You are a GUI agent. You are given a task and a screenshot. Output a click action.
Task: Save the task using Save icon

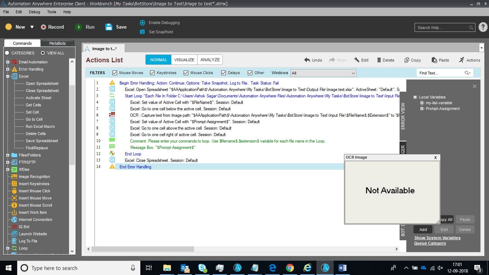(x=109, y=27)
